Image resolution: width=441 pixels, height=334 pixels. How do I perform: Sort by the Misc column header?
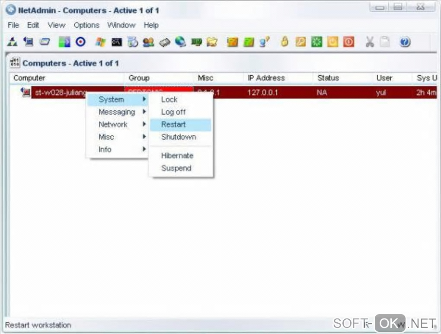pyautogui.click(x=218, y=78)
